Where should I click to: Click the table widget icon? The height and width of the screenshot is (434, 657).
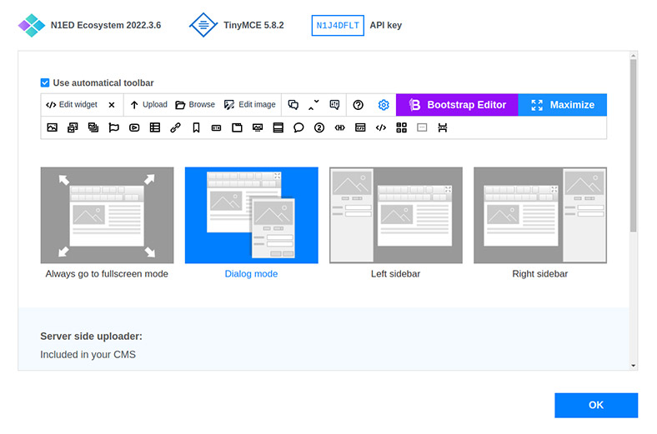(155, 127)
